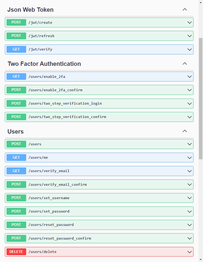Click the scrollbar down arrow
This screenshot has width=203, height=262.
tap(201, 260)
